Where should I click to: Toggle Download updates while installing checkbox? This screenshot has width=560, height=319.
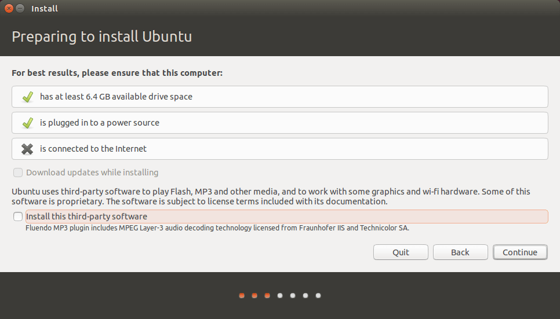pyautogui.click(x=18, y=173)
